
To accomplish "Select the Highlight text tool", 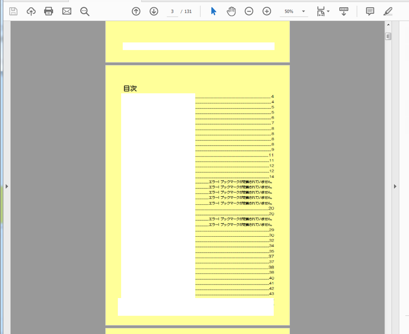I will coord(388,11).
